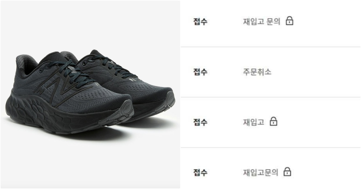Open the "주문취소" inquiry post
361x189 pixels.
(x=257, y=72)
